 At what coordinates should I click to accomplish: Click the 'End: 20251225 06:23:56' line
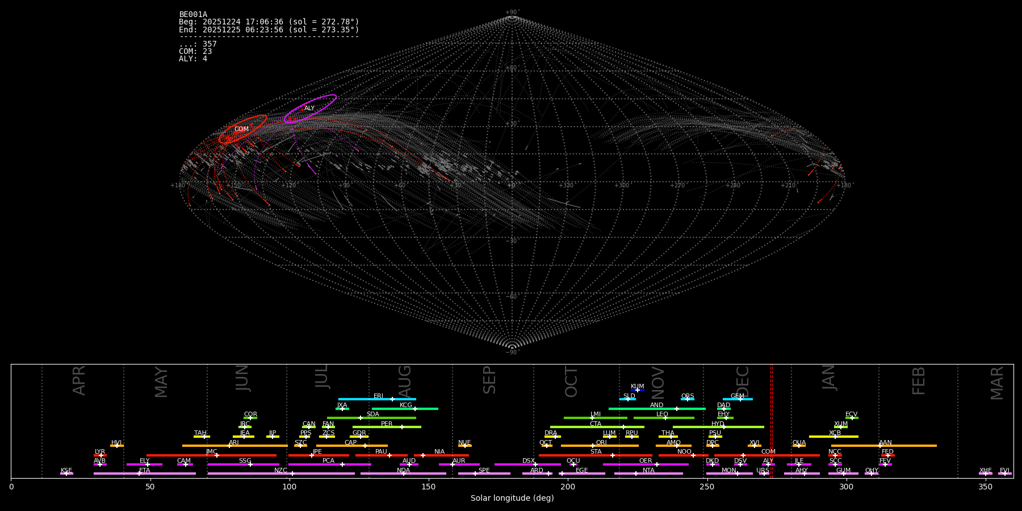[269, 30]
